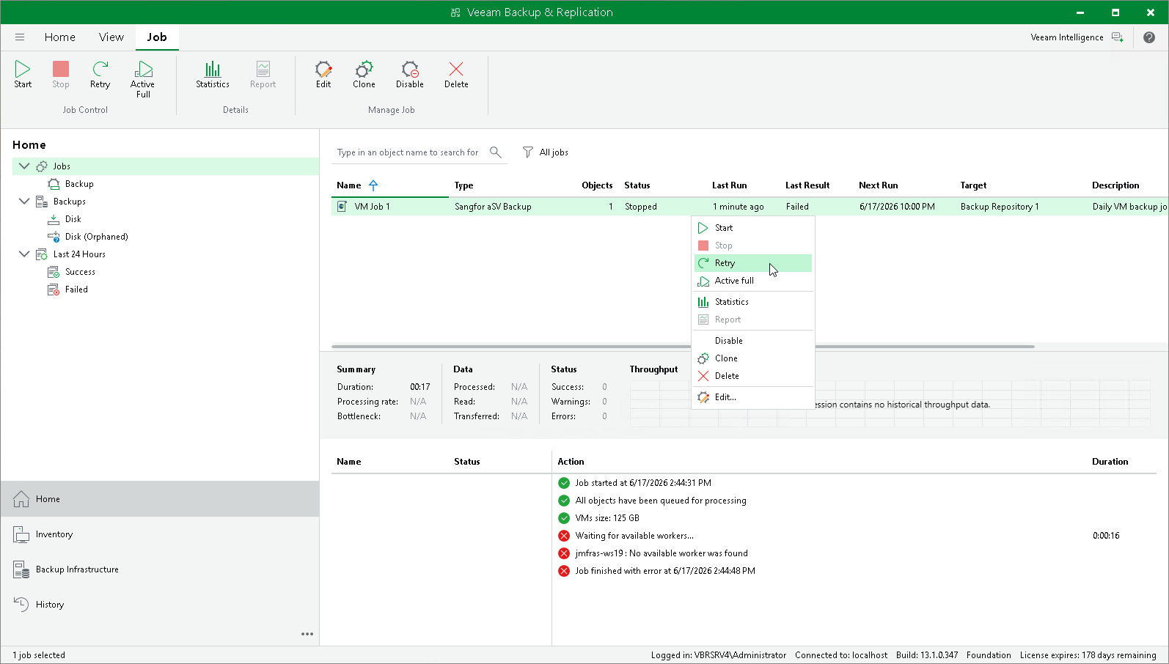
Task: Click the Edit job ribbon icon
Action: point(323,70)
